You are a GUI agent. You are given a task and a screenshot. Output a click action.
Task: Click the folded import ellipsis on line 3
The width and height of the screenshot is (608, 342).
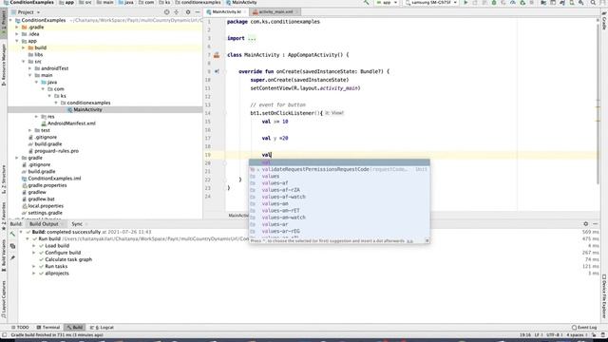252,38
